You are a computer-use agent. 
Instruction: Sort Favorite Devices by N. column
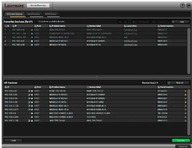(7, 26)
